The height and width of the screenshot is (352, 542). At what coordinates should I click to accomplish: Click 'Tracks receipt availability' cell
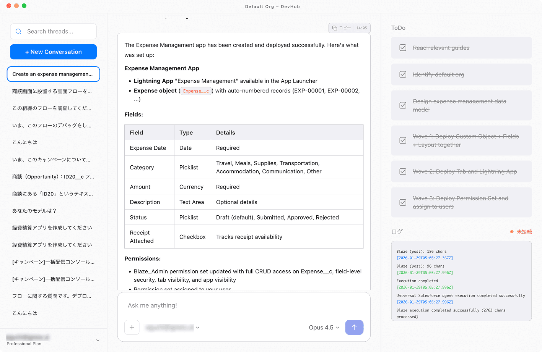(287, 237)
